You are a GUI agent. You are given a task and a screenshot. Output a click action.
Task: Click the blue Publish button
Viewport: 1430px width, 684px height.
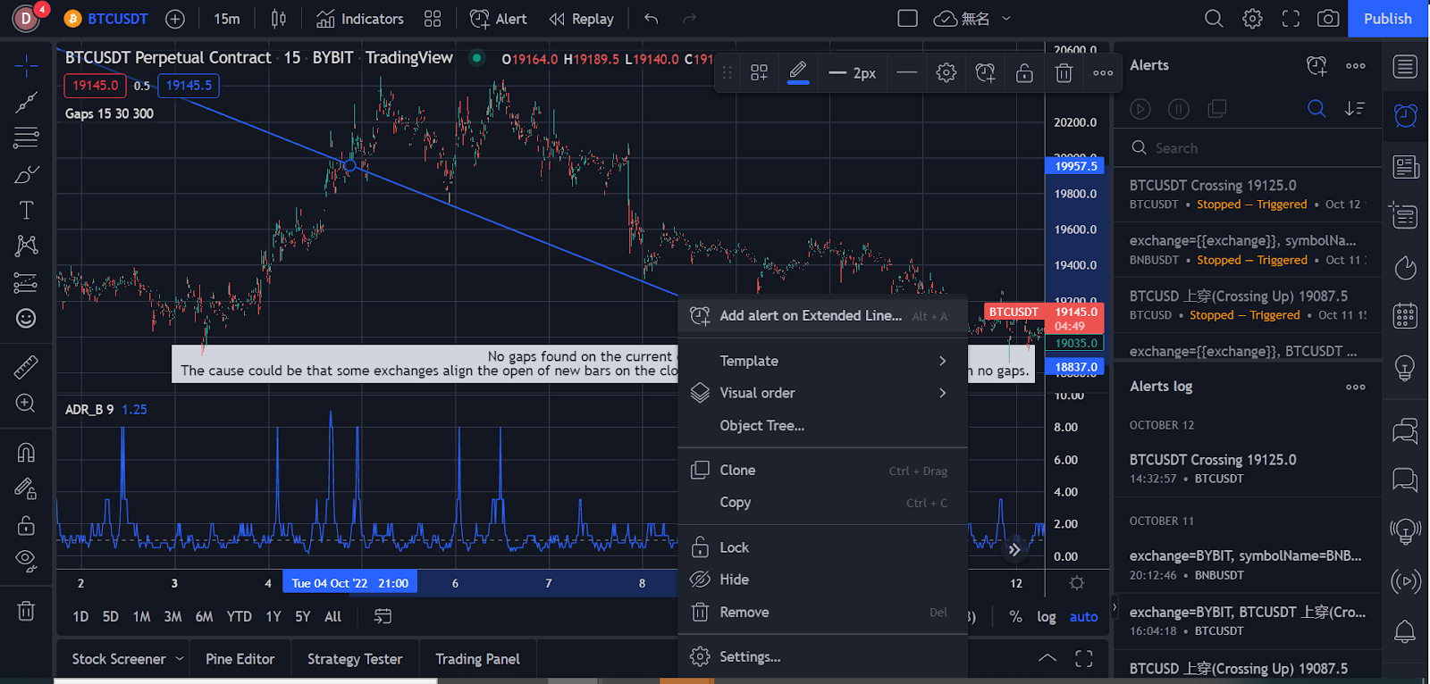pyautogui.click(x=1387, y=19)
